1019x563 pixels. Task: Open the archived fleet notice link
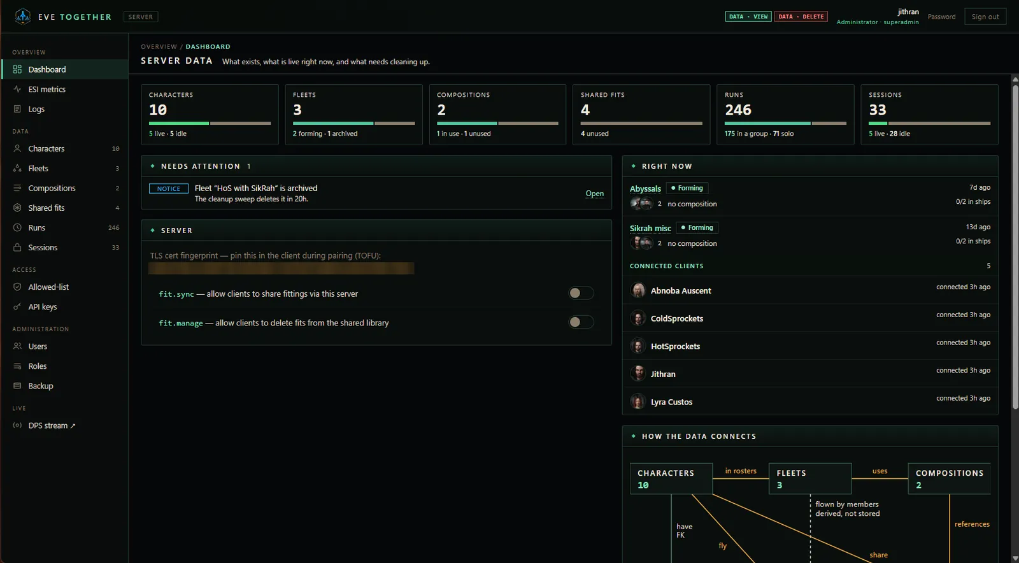point(594,194)
